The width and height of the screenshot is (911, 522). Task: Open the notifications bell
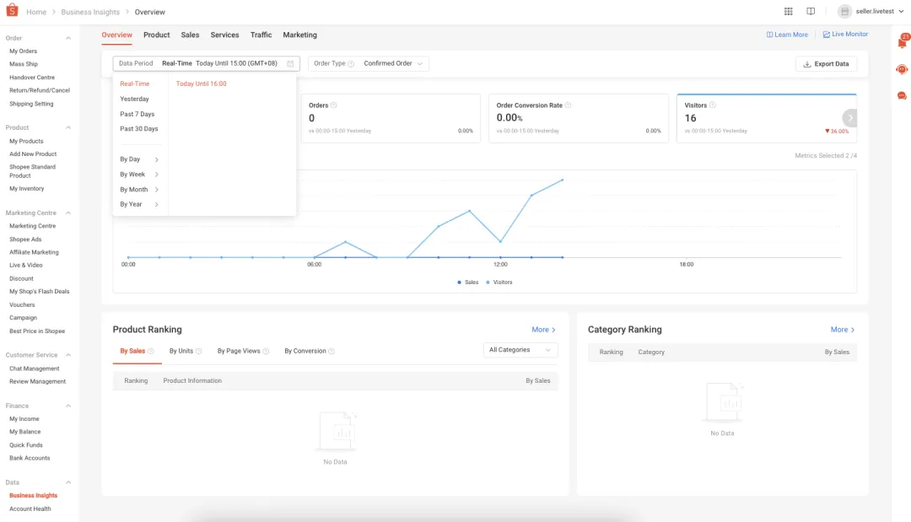coord(902,42)
